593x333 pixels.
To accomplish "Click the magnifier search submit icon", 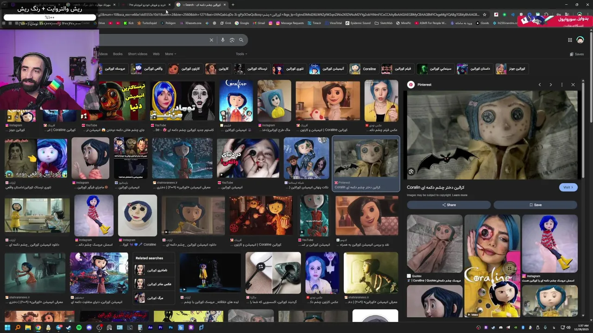I will (x=241, y=40).
